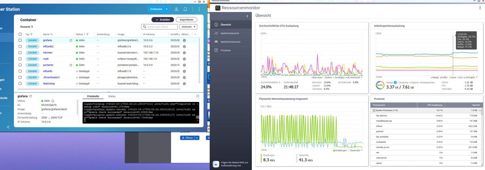Open settings gear for grafana container
Image resolution: width=485 pixels, height=170 pixels.
point(184,40)
